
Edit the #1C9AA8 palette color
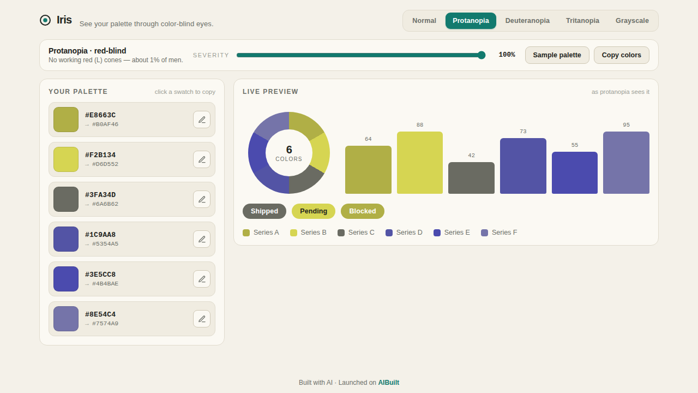click(x=202, y=239)
